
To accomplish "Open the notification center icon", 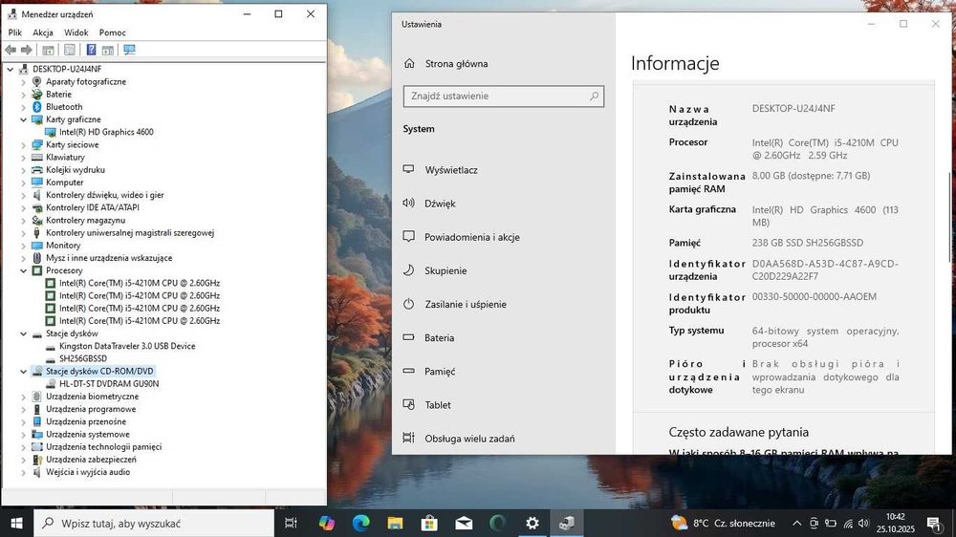I will 933,523.
